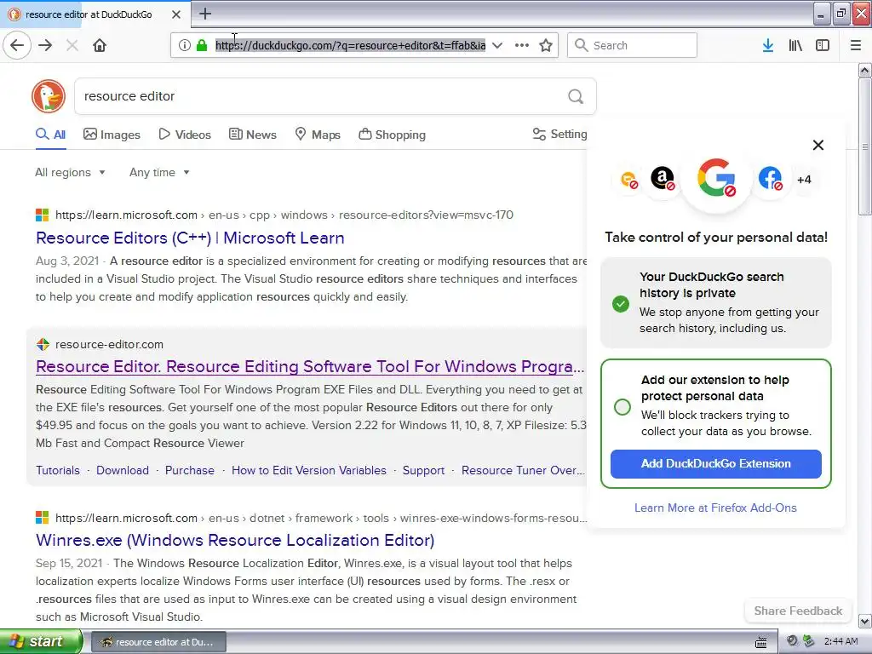Switch to the News tab
The width and height of the screenshot is (872, 654).
click(252, 135)
